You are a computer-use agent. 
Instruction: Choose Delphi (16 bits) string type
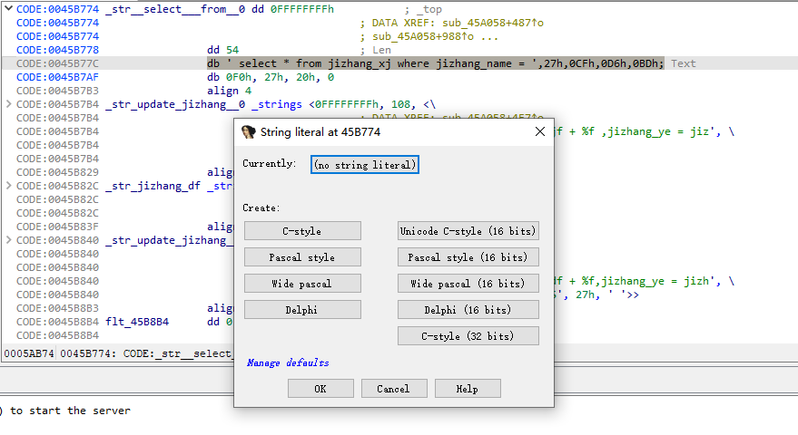[x=468, y=310]
